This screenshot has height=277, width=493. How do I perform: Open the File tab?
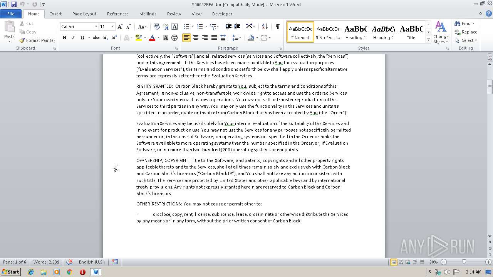11,14
